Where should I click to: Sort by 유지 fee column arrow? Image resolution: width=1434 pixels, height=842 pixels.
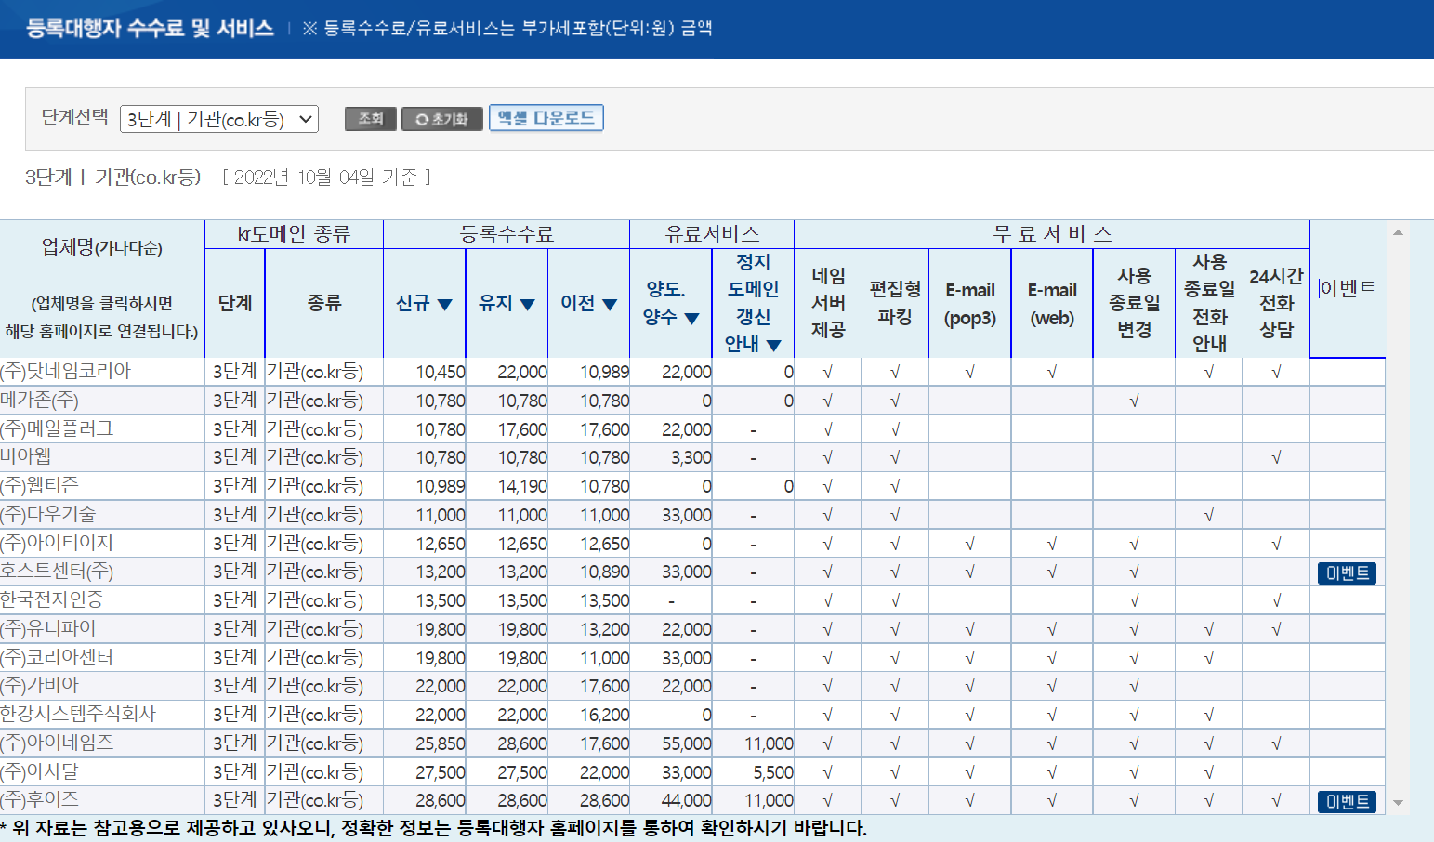coord(527,304)
